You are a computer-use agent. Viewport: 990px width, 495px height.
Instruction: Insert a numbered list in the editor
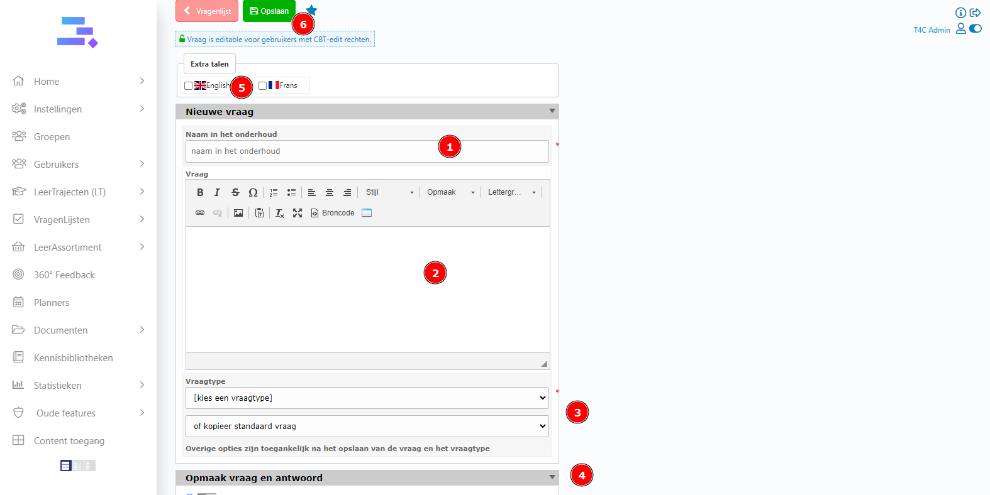274,192
